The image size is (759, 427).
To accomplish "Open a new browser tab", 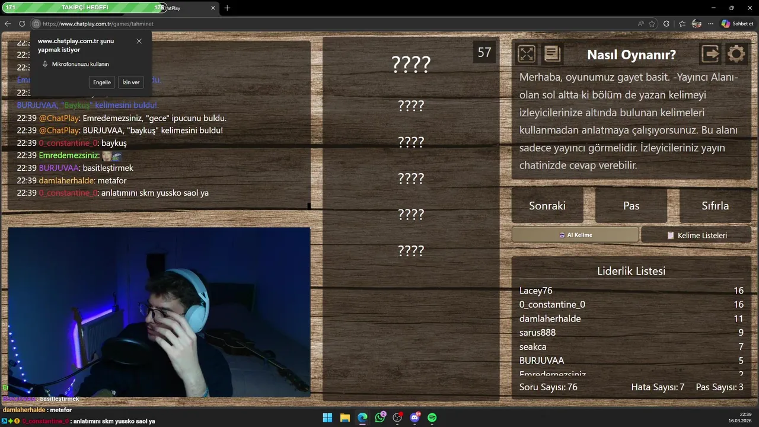I will pyautogui.click(x=227, y=8).
